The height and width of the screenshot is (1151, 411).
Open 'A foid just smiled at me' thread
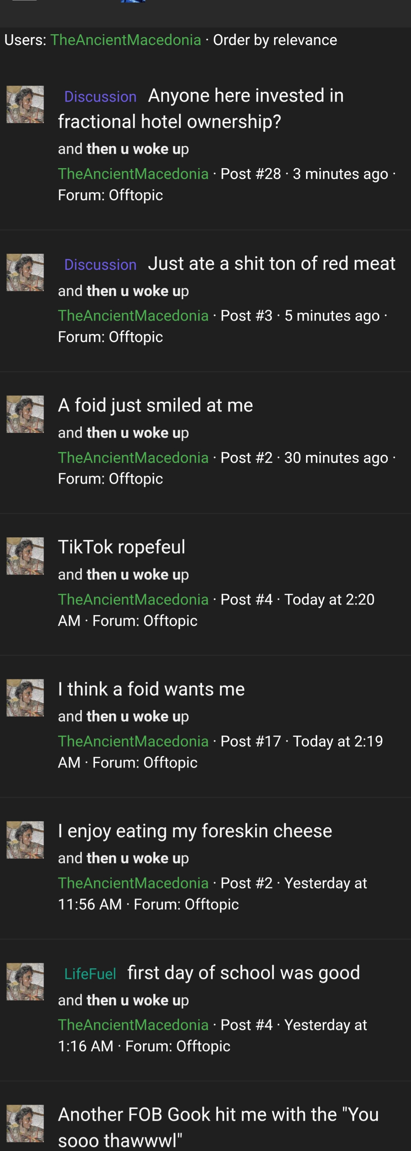pyautogui.click(x=155, y=405)
